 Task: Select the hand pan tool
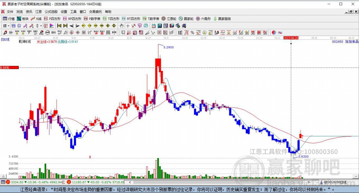[122, 25]
